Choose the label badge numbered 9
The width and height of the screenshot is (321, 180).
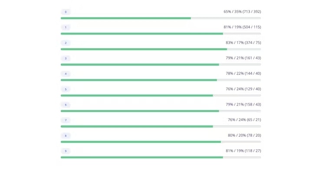[66, 151]
